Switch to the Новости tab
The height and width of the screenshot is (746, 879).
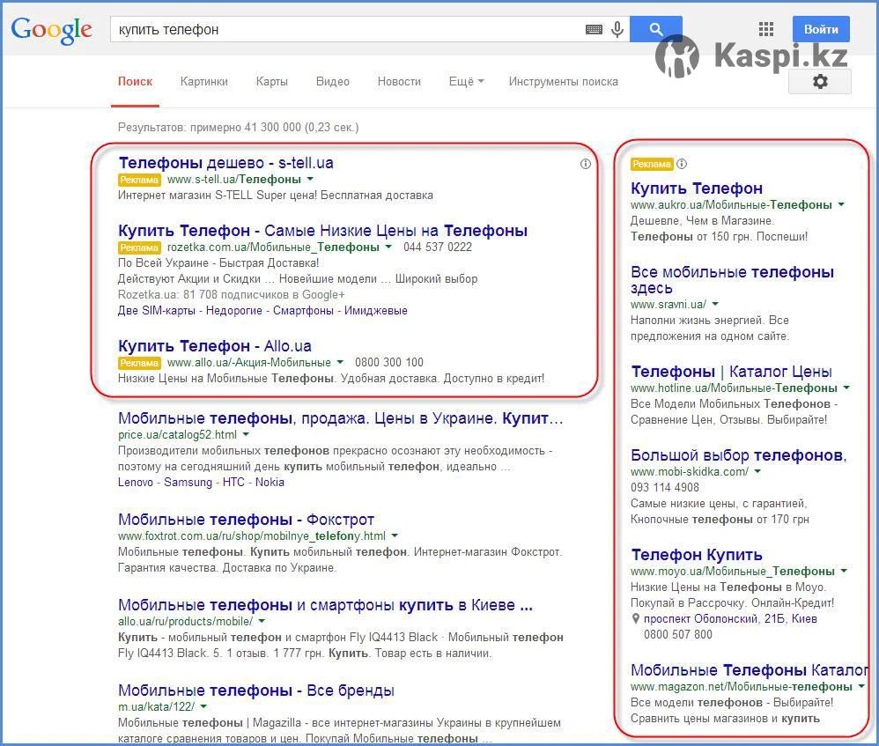click(x=399, y=81)
